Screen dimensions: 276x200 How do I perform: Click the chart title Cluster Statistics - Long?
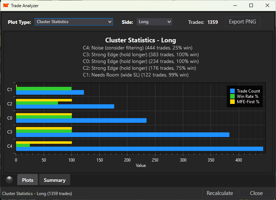pos(140,40)
